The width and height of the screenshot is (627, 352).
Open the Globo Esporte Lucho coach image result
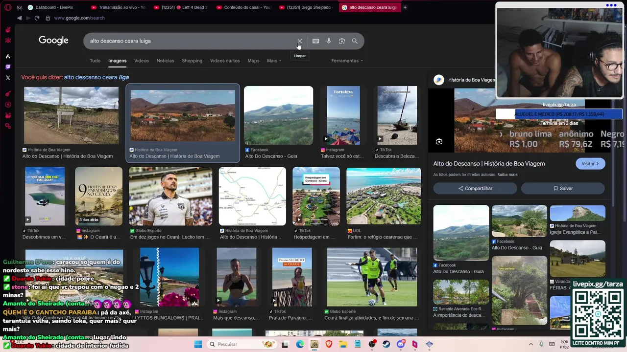tap(170, 196)
